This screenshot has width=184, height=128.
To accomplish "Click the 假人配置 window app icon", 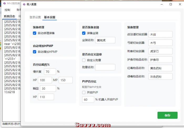I will click(24, 4).
